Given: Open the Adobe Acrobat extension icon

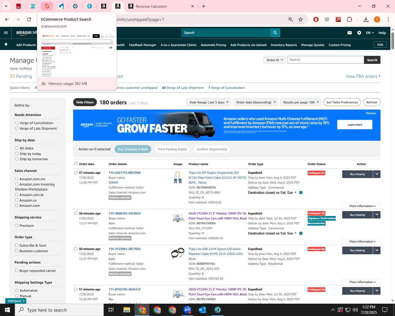Looking at the screenshot, I should point(338,19).
